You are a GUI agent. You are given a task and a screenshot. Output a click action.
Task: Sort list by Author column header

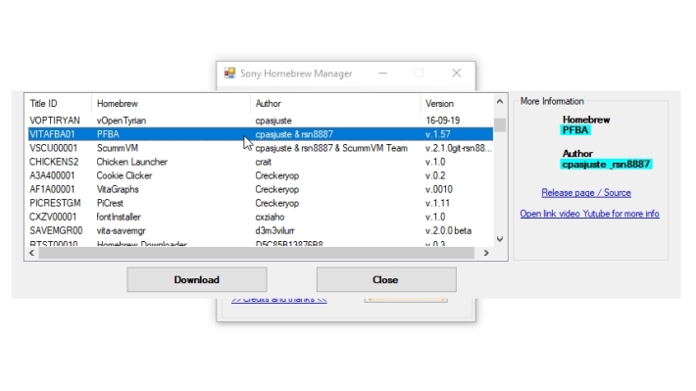click(335, 104)
